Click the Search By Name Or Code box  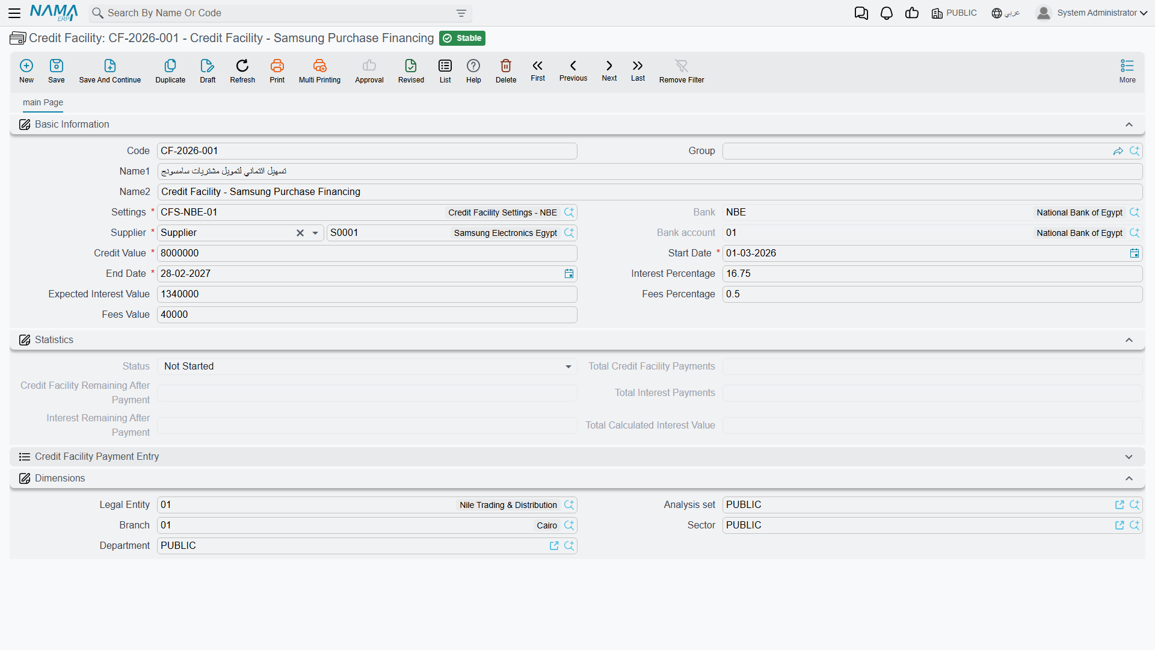[280, 13]
